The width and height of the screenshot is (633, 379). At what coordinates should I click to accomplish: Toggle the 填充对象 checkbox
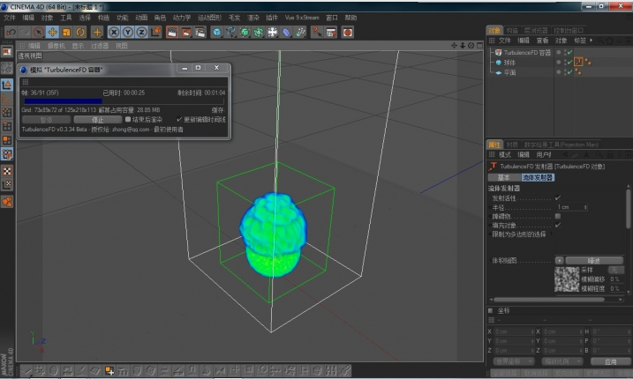[557, 226]
